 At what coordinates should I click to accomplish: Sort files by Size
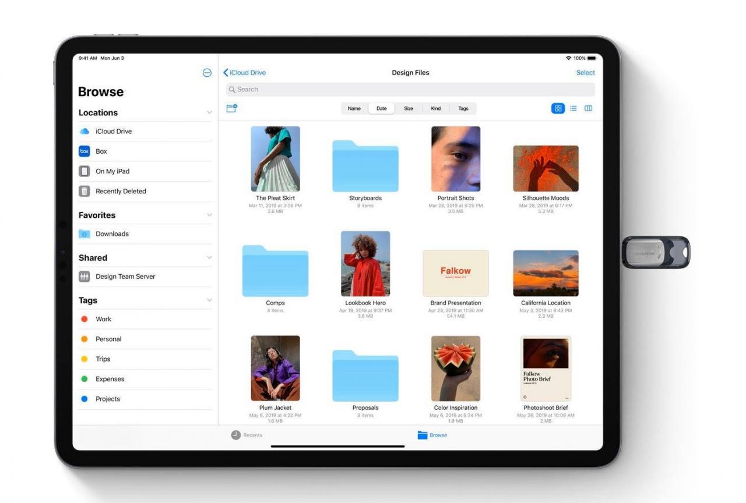(409, 108)
